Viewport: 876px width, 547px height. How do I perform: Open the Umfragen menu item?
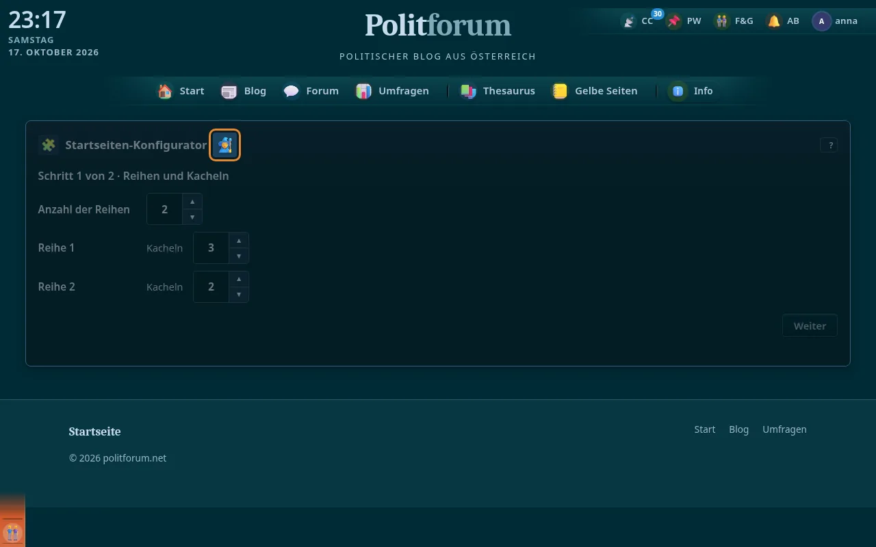pos(393,91)
